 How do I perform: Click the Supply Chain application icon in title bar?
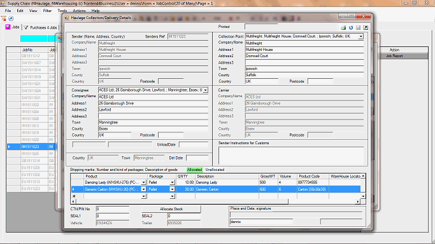[x=3, y=3]
